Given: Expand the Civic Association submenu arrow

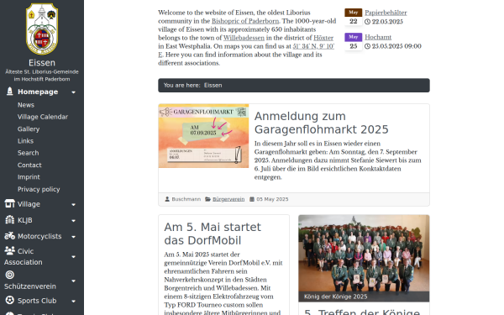Looking at the screenshot, I should 74,257.
